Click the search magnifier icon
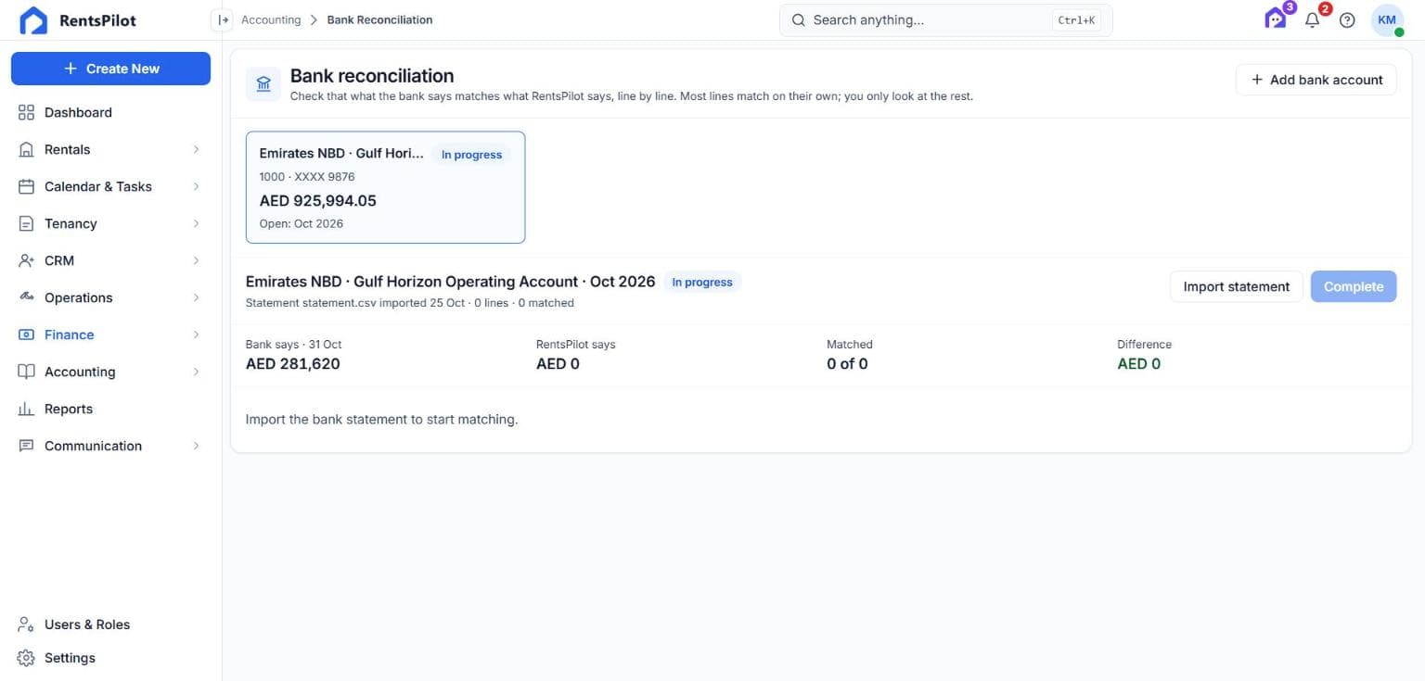 tap(798, 19)
